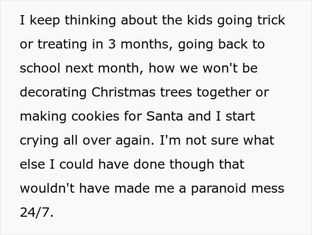Click the word 'decorating' in the text
This screenshot has width=312, height=235.
(53, 92)
